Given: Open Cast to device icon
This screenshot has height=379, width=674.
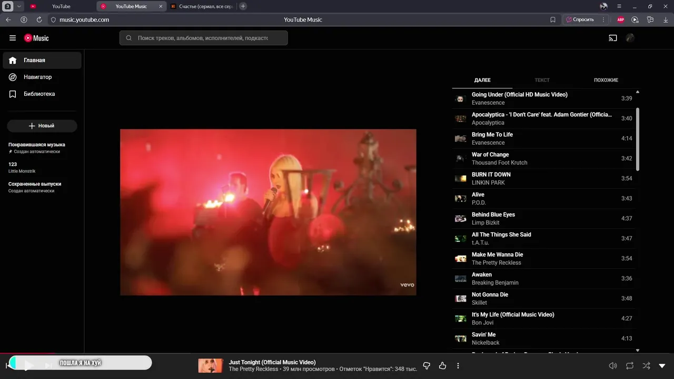Looking at the screenshot, I should 613,38.
